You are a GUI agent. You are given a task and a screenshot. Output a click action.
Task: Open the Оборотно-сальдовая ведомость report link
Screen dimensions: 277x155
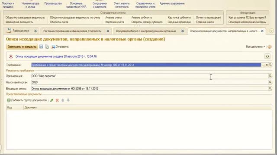click(25, 17)
